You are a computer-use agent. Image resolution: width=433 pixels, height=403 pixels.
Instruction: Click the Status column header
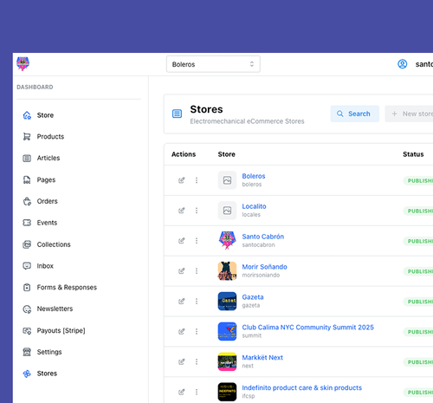pyautogui.click(x=413, y=154)
